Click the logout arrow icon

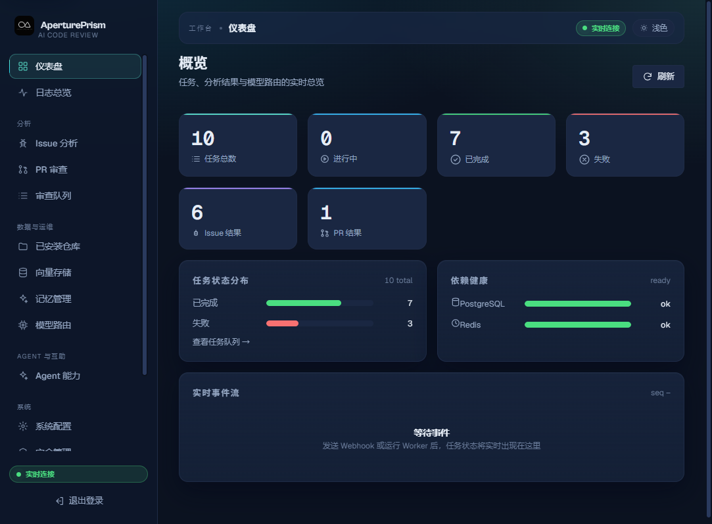point(59,501)
